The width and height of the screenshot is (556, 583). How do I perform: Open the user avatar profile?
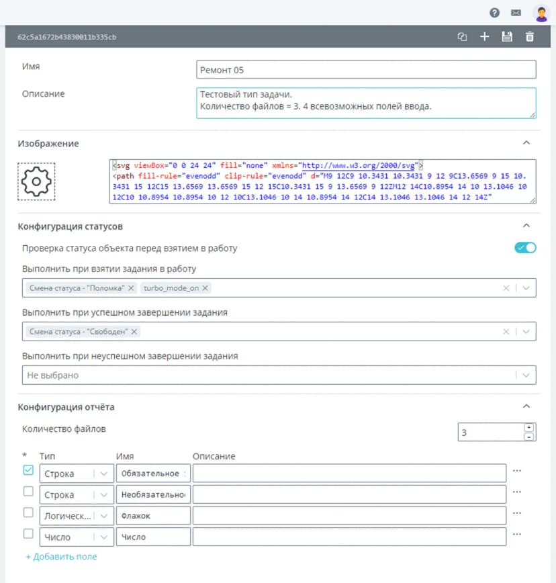[541, 13]
